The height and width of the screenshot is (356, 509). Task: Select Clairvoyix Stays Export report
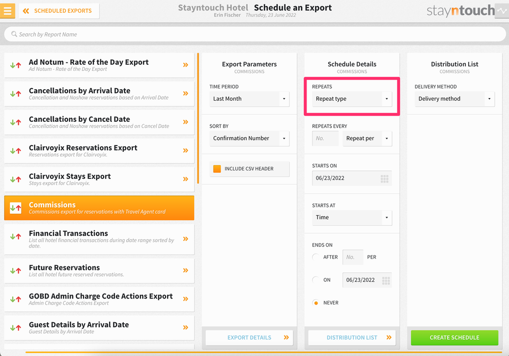[x=99, y=179]
